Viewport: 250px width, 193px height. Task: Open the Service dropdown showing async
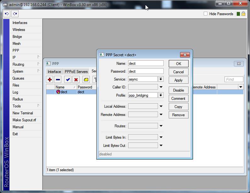click(x=161, y=79)
